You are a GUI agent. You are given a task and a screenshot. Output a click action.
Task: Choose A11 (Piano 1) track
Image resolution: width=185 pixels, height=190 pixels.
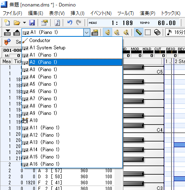pyautogui.click(x=72, y=128)
